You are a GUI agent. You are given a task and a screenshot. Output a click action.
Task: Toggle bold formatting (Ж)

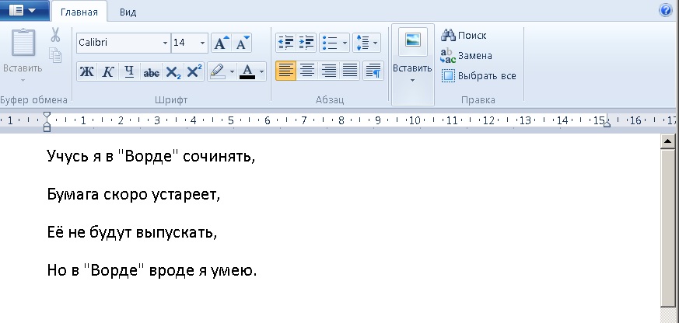pyautogui.click(x=87, y=71)
